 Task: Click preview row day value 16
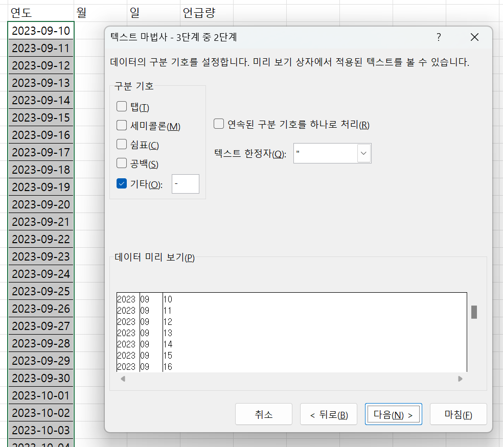coord(168,366)
